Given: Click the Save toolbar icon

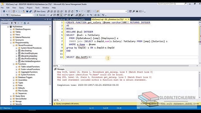Looking at the screenshot, I should (x=27, y=11).
